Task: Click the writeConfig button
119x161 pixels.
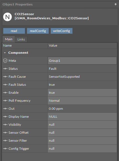Action: click(x=62, y=31)
